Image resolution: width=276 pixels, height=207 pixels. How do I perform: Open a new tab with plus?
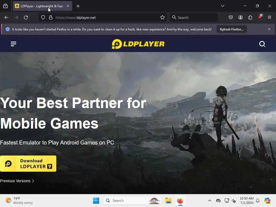(78, 6)
